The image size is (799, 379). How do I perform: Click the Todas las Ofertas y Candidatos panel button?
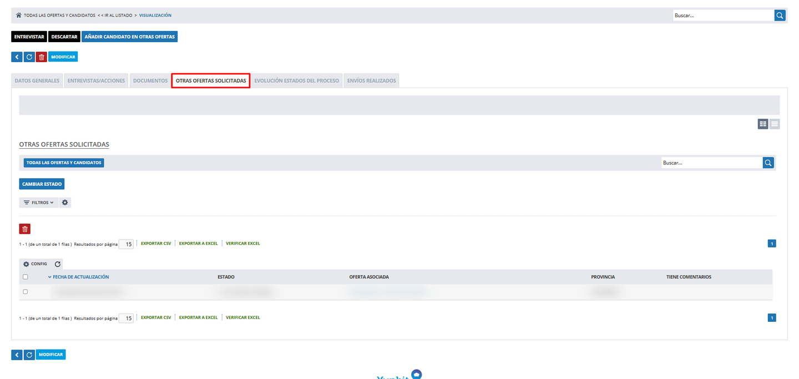pos(64,163)
